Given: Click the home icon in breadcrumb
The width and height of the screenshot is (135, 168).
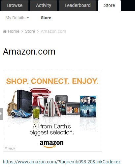Looking at the screenshot, I should pos(5,31).
